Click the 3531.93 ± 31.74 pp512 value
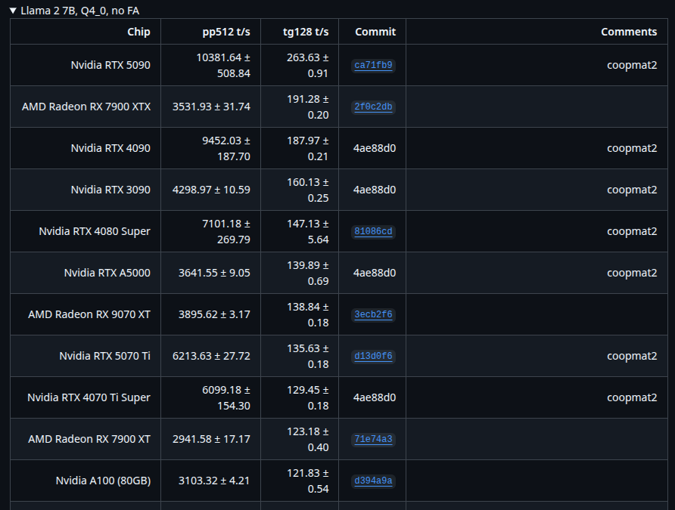675x510 pixels. (x=211, y=107)
